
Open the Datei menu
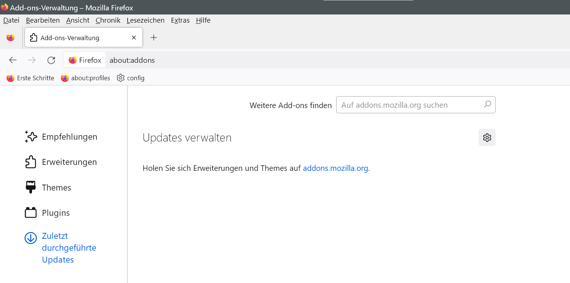(11, 20)
